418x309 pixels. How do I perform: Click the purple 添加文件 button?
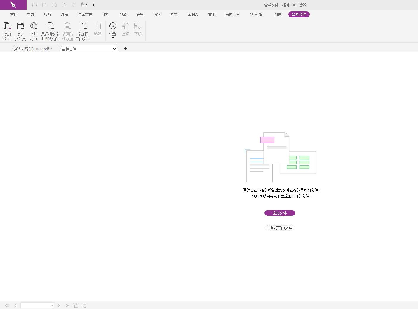(280, 213)
